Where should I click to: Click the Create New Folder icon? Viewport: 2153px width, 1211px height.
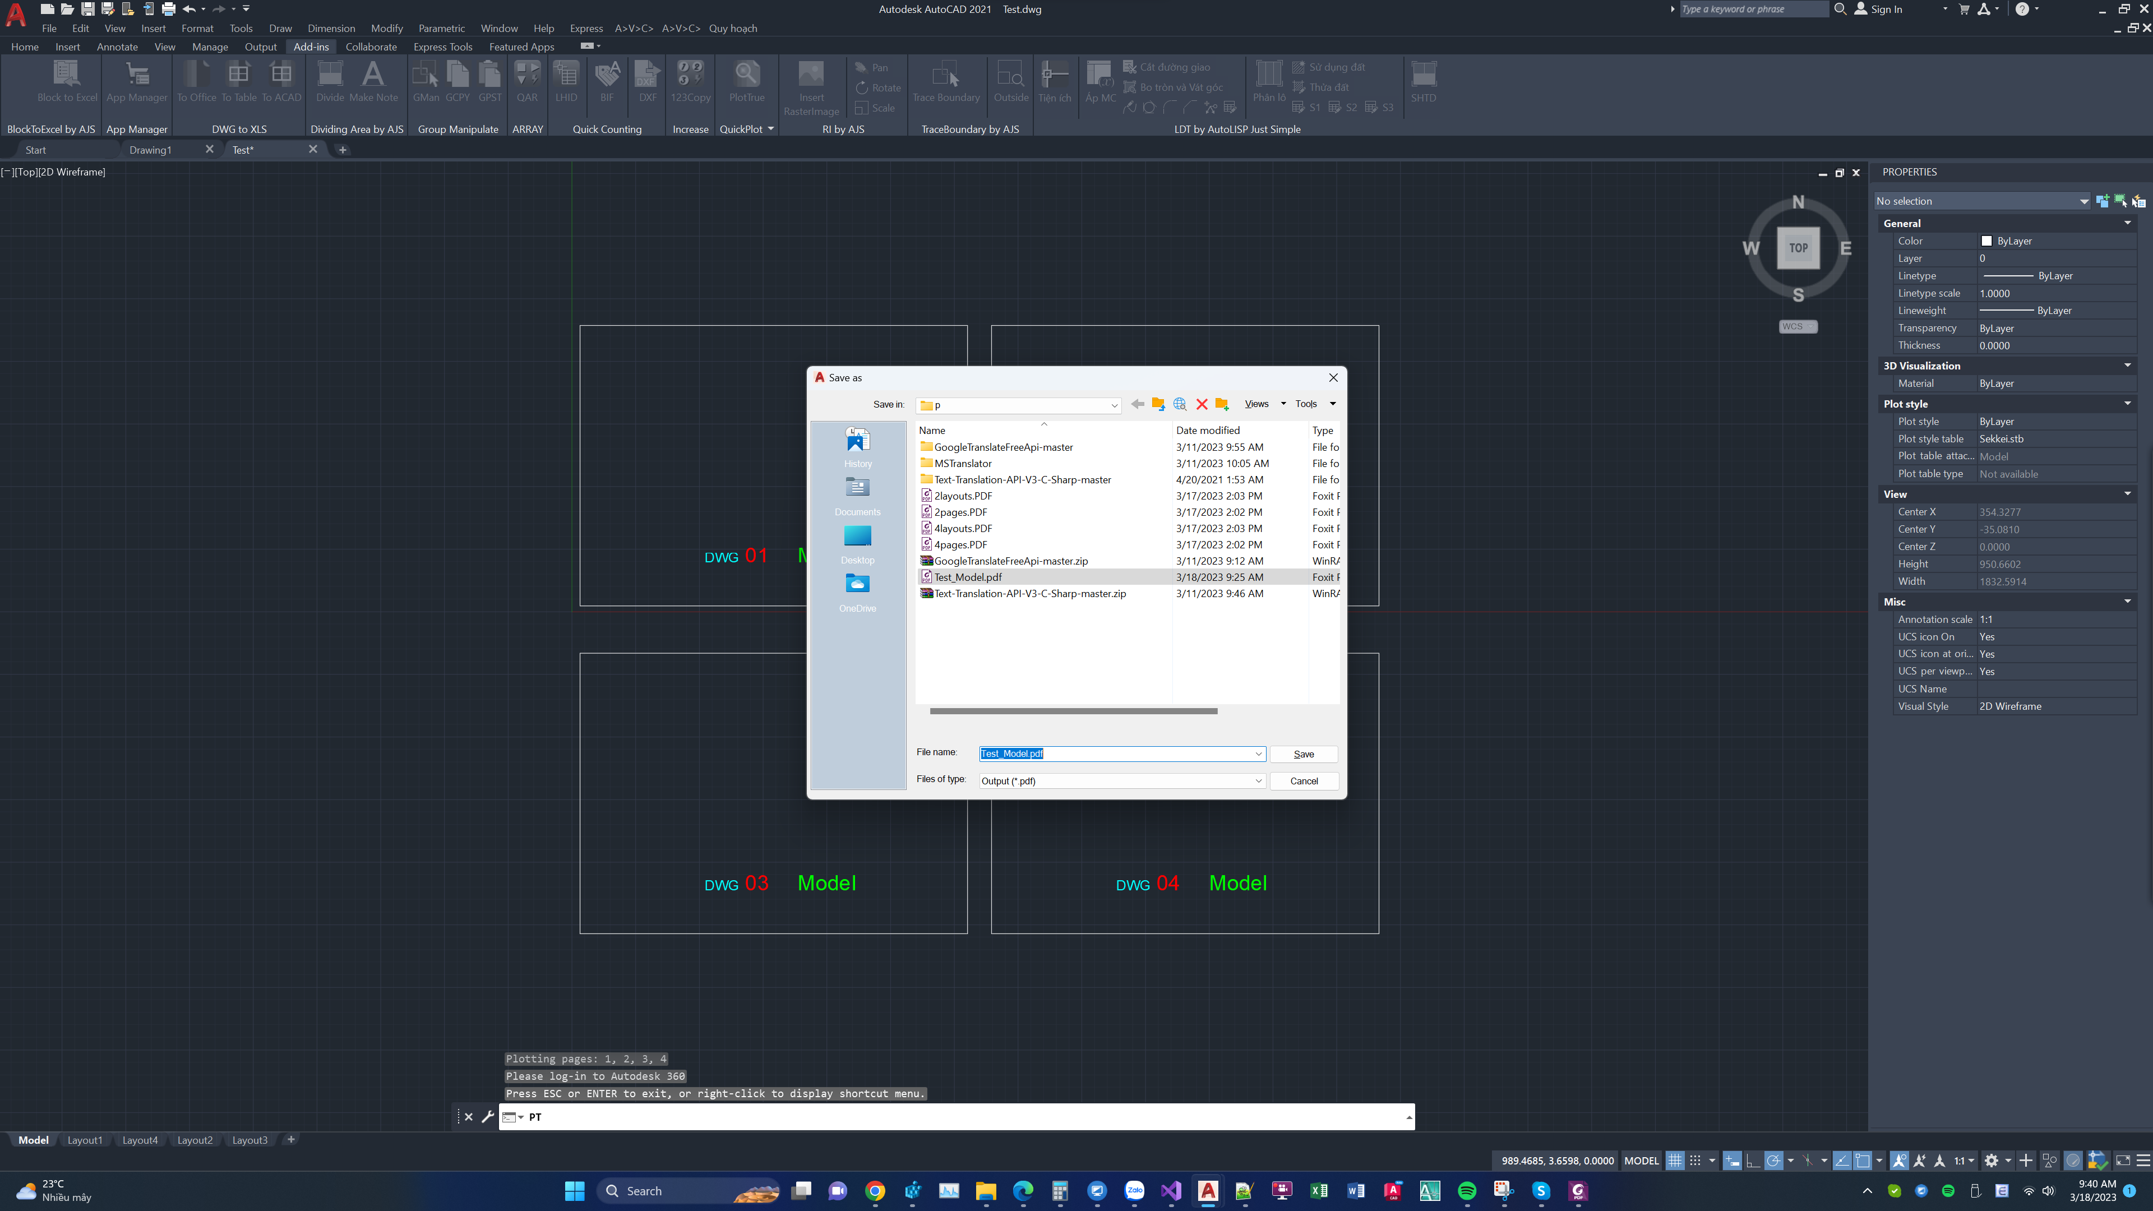click(x=1222, y=404)
